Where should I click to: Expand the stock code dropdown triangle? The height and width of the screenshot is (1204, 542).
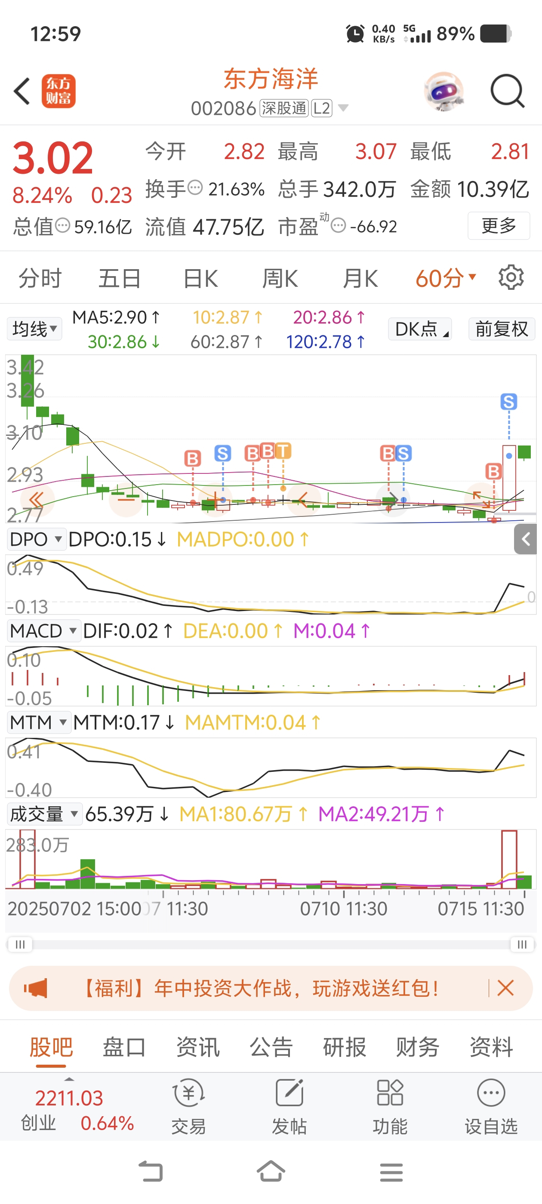(343, 108)
